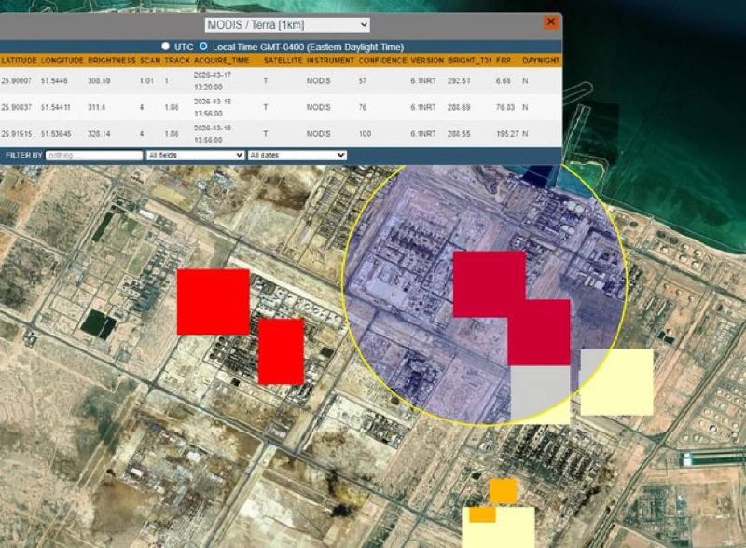Click the FRP column header

click(502, 60)
